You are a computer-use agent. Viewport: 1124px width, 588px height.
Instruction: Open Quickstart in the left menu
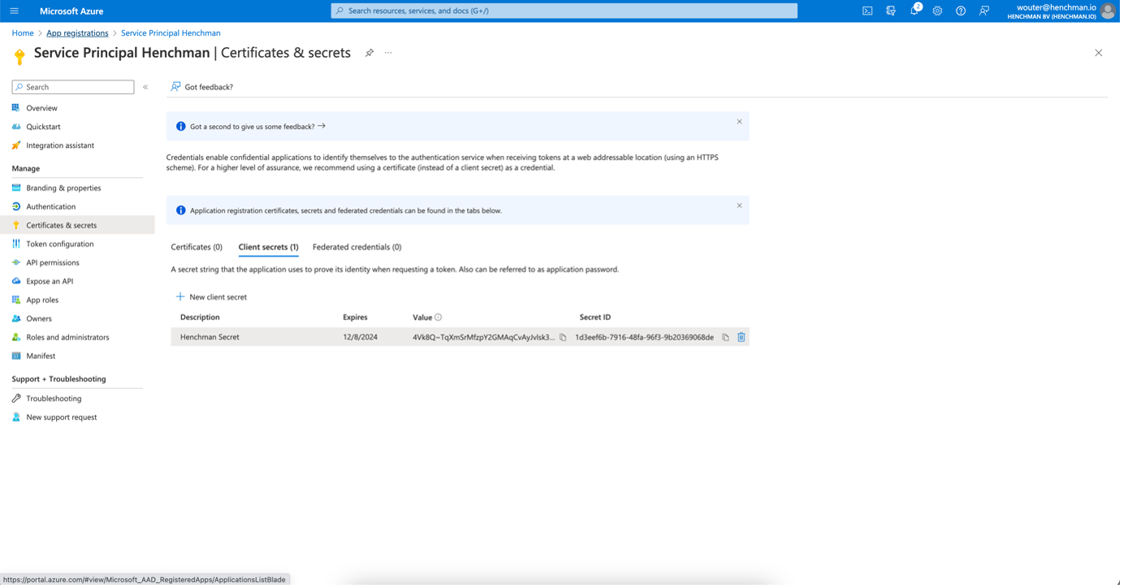(x=43, y=127)
